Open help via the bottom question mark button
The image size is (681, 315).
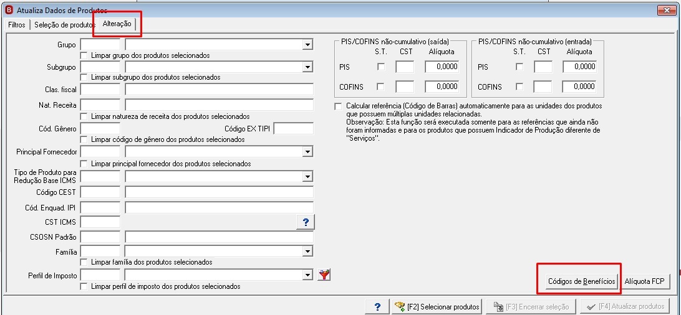point(377,306)
